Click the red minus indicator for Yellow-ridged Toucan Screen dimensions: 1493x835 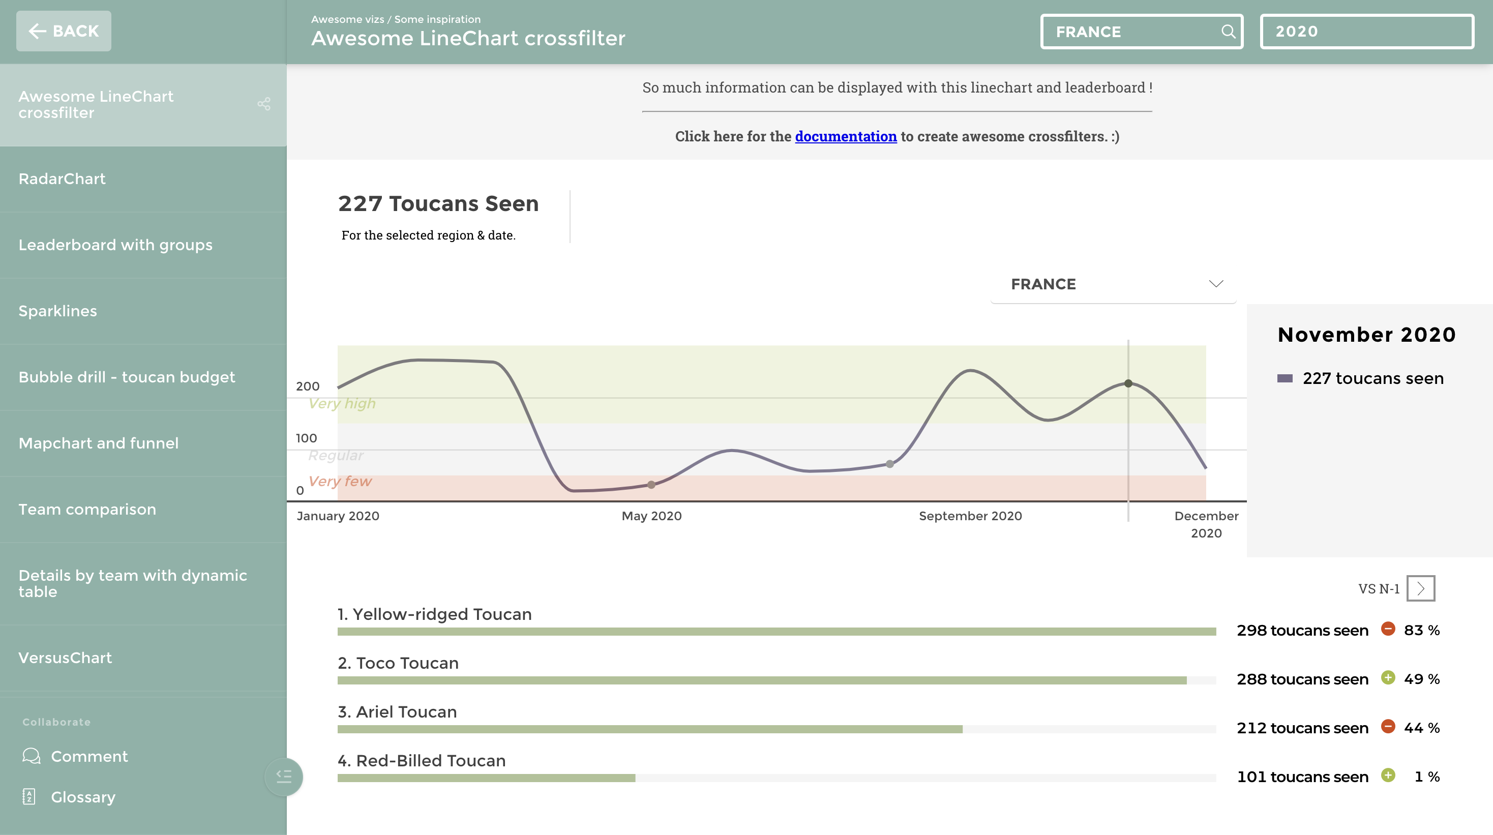(x=1388, y=629)
